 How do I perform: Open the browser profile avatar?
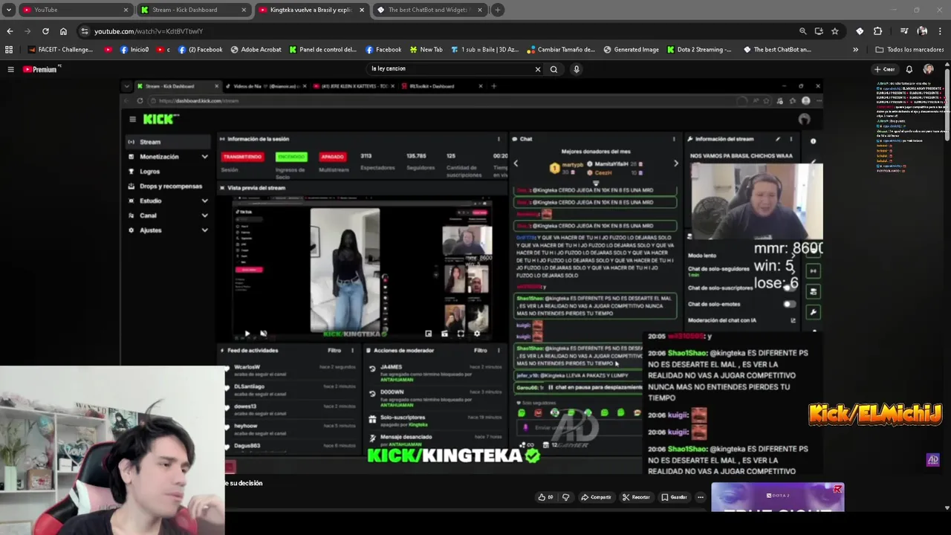click(x=922, y=31)
